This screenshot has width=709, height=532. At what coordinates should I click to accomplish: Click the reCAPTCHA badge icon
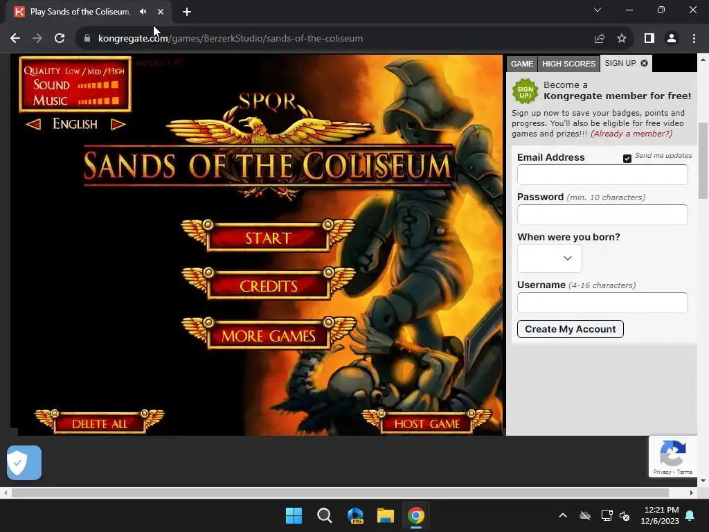pos(672,453)
